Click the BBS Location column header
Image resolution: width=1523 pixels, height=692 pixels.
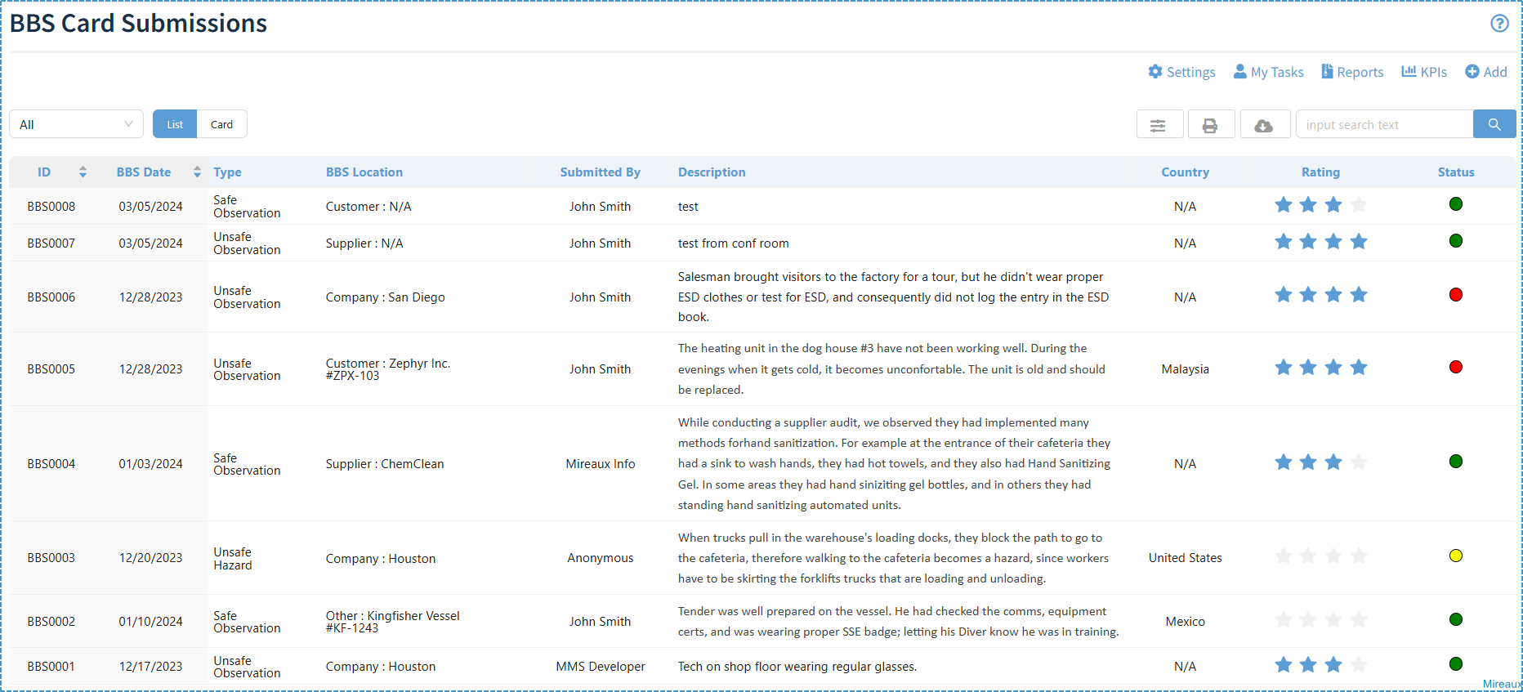pos(364,172)
